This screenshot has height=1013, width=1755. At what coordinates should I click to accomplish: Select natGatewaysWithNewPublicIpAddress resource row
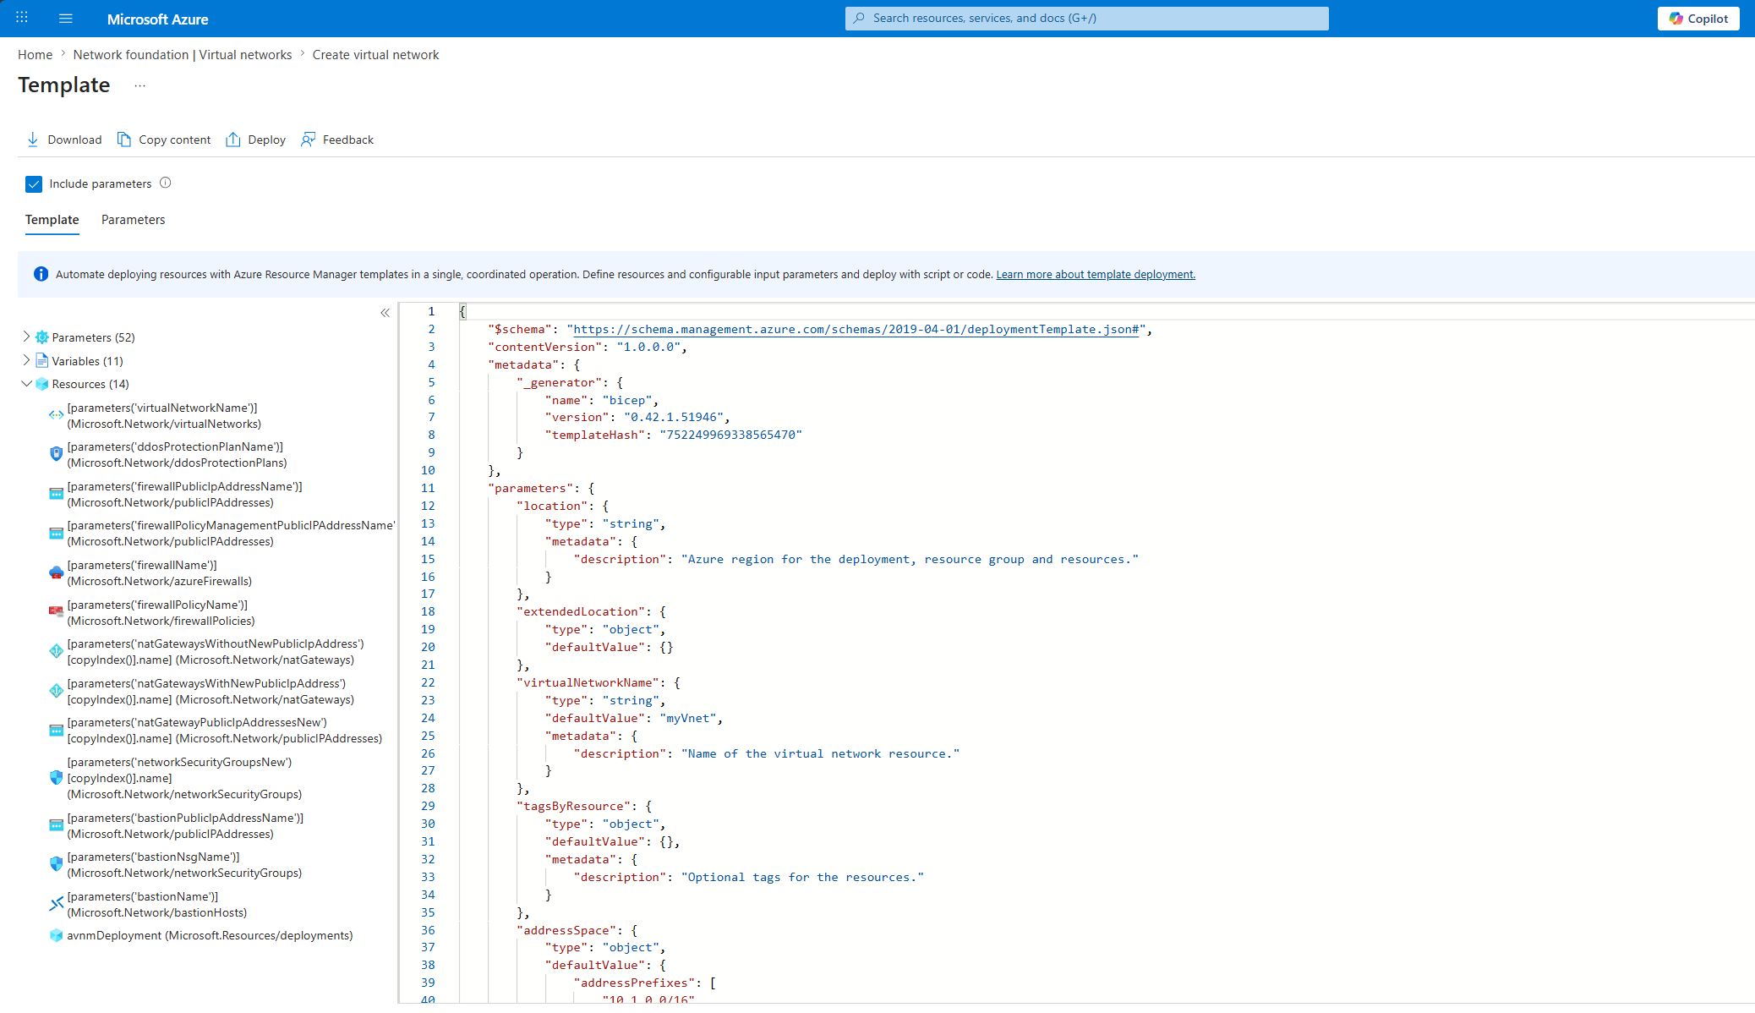point(202,692)
